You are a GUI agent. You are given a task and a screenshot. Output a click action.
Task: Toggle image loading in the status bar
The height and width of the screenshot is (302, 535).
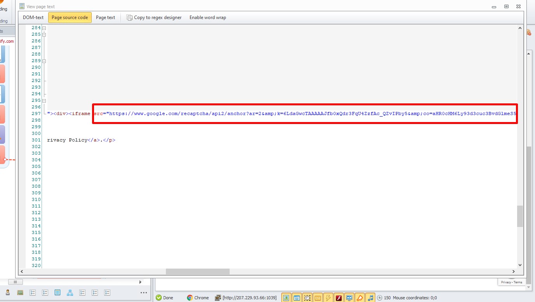pyautogui.click(x=286, y=298)
